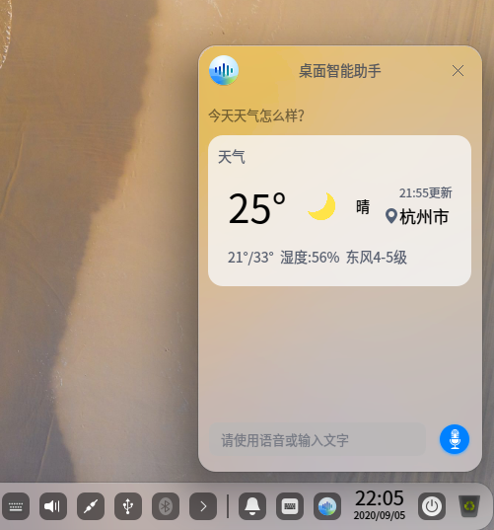Expand the tray with arrow button

tap(203, 506)
